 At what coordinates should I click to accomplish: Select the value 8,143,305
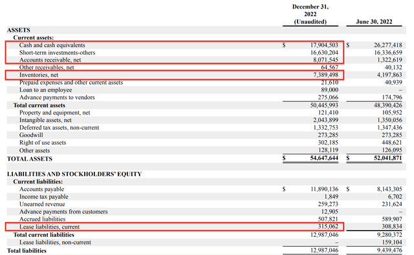tap(389, 189)
